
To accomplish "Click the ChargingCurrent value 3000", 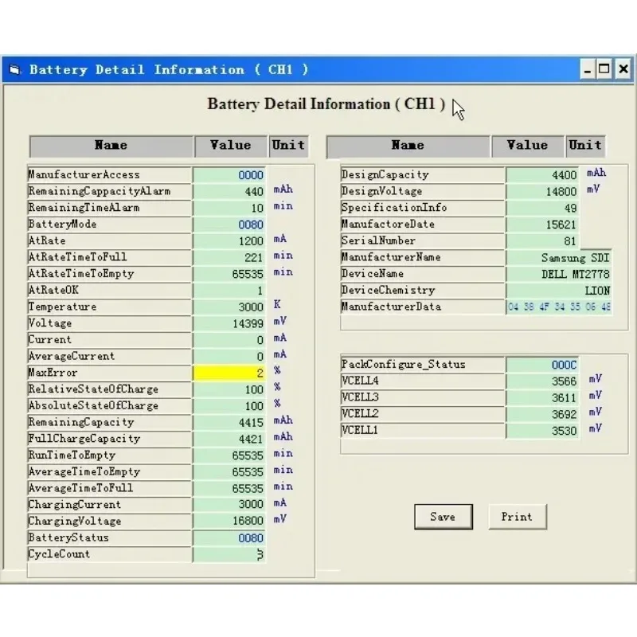I will 229,505.
